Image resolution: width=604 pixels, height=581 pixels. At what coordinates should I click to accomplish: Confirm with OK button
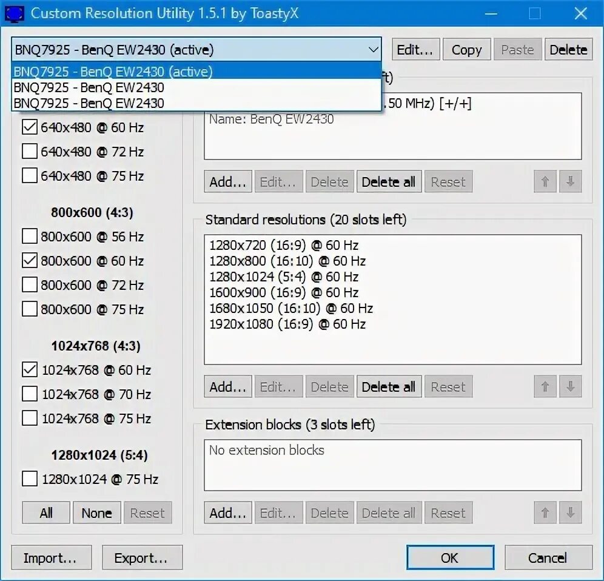[451, 557]
